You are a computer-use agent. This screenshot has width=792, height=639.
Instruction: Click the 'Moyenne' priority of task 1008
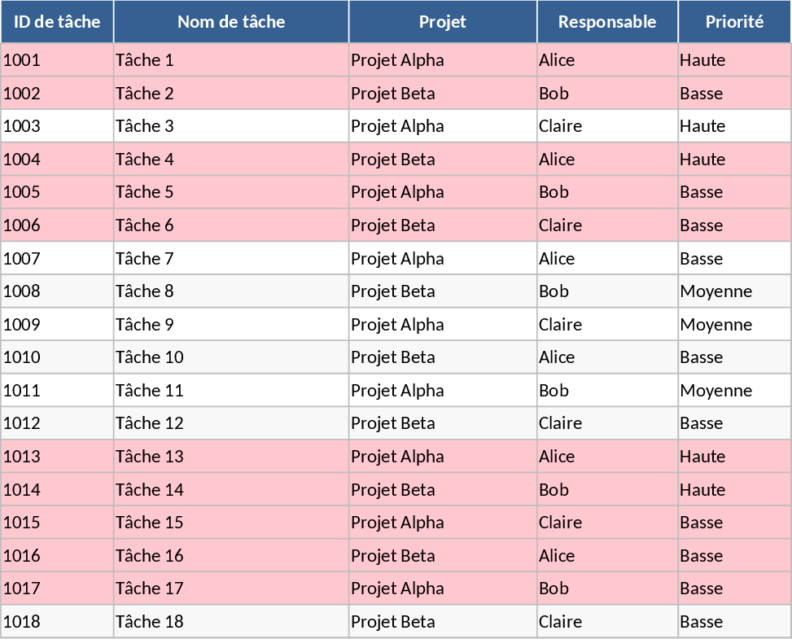734,291
